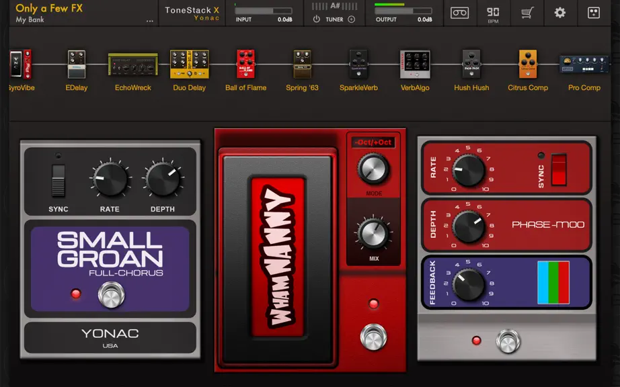Click the EDelay label text
The width and height of the screenshot is (620, 387).
tap(76, 87)
